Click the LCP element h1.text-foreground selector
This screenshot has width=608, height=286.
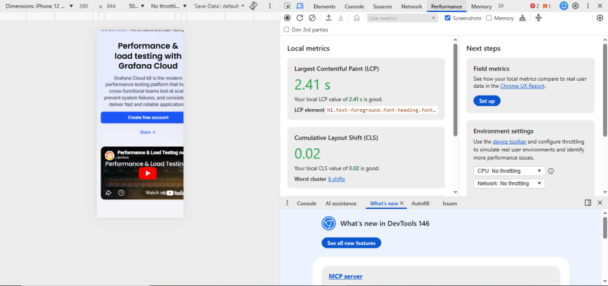point(382,110)
